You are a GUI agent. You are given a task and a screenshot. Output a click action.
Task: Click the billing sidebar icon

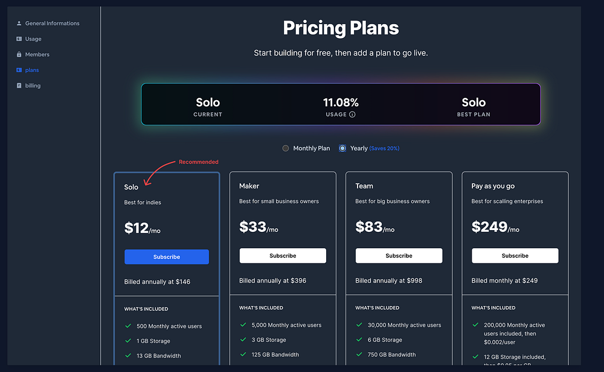pyautogui.click(x=19, y=86)
